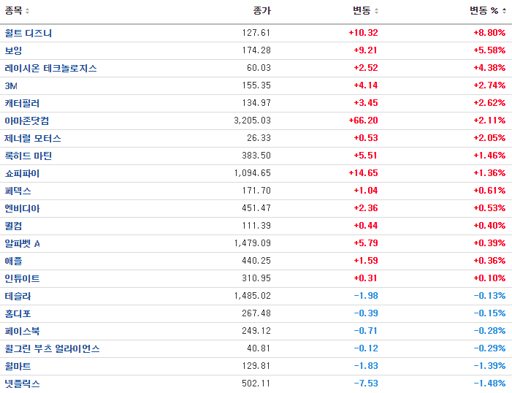Select change value -1.98

coord(366,296)
